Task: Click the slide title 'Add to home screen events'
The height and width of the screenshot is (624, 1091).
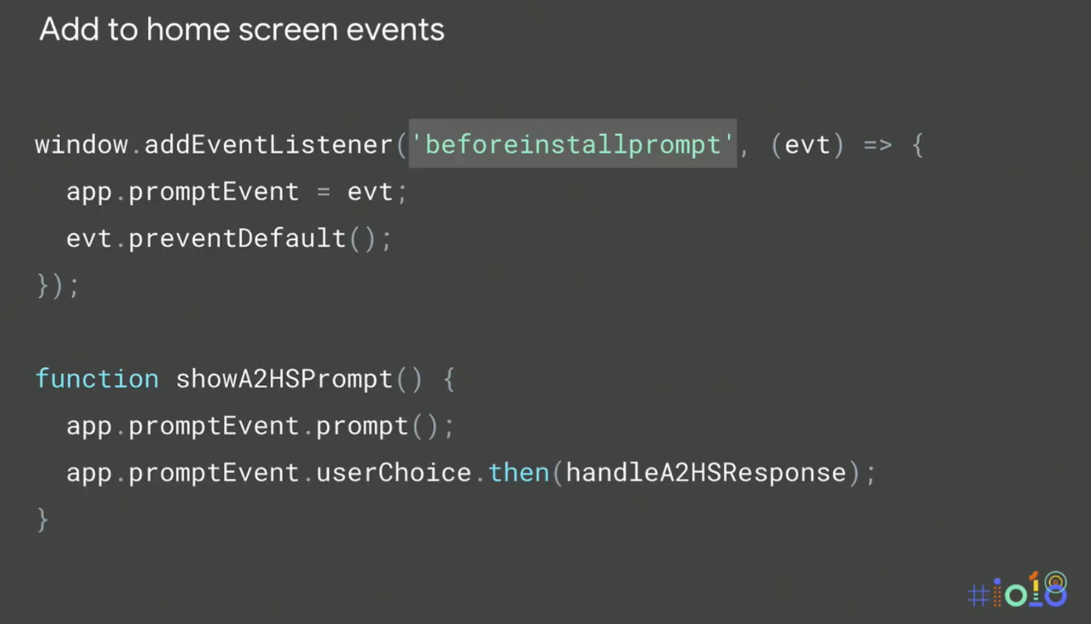Action: coord(241,30)
